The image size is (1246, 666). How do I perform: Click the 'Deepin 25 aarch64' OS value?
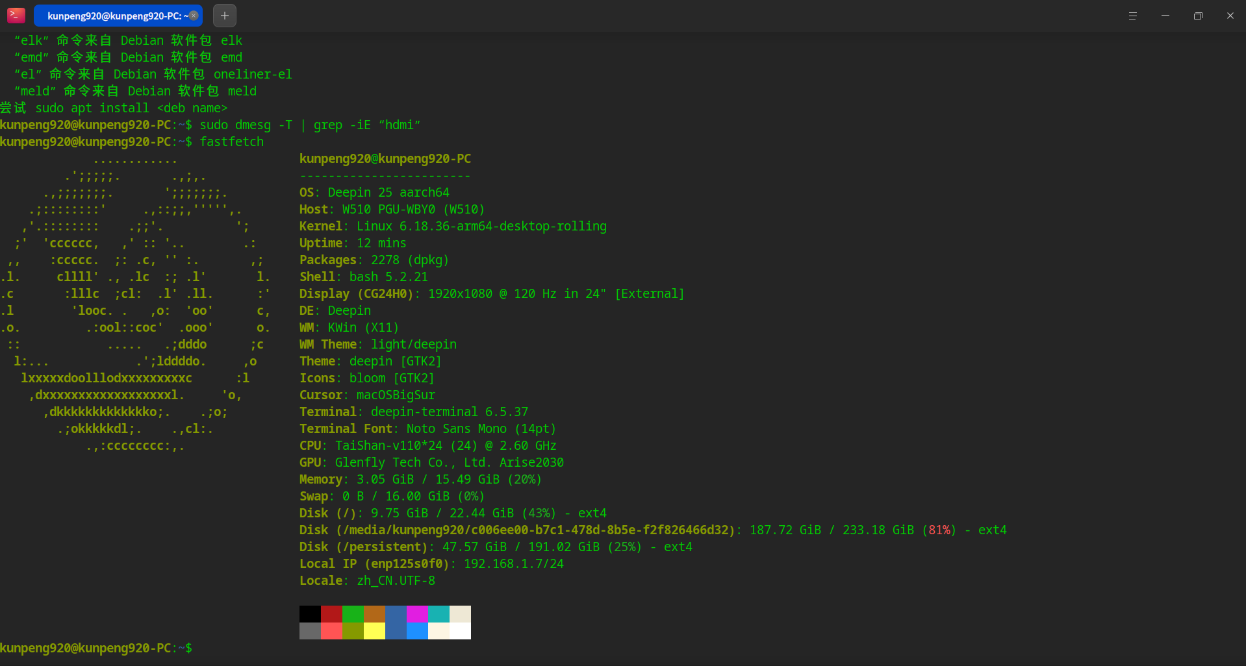coord(388,192)
